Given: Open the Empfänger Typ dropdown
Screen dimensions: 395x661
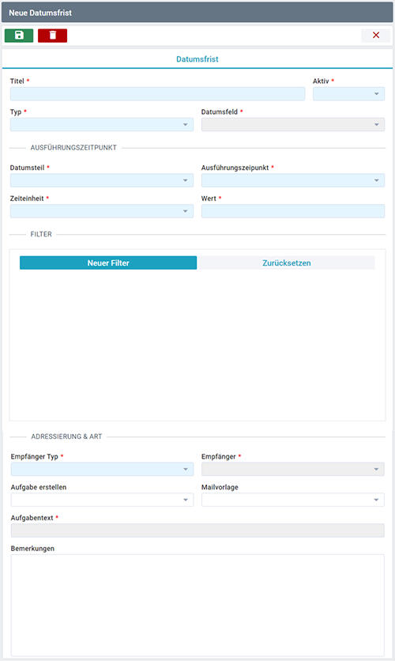Looking at the screenshot, I should 102,469.
